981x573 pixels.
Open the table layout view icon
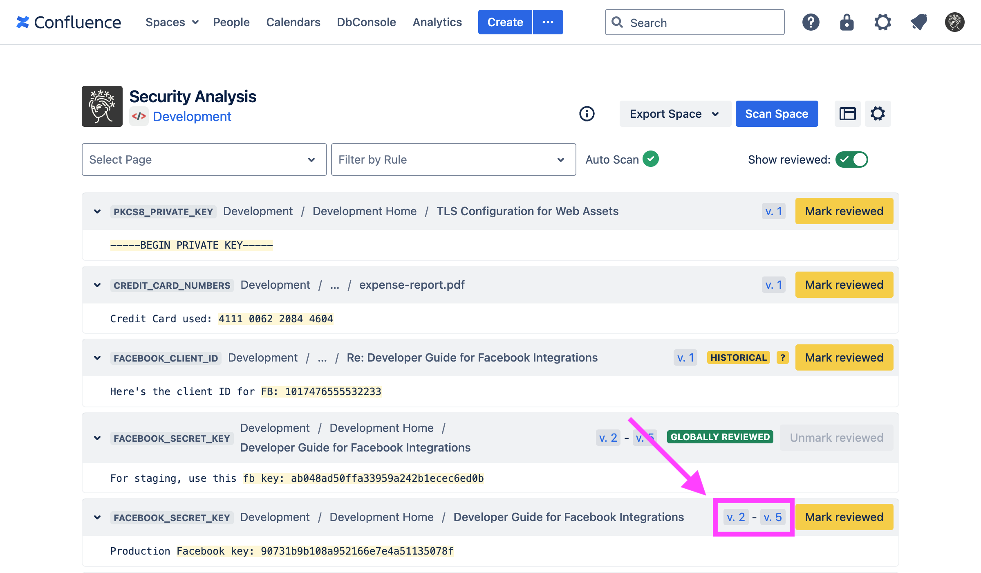847,114
